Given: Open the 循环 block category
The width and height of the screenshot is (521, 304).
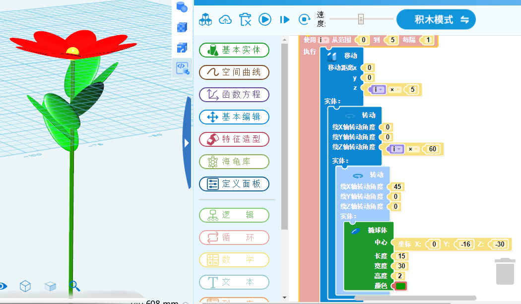Looking at the screenshot, I should coord(234,238).
